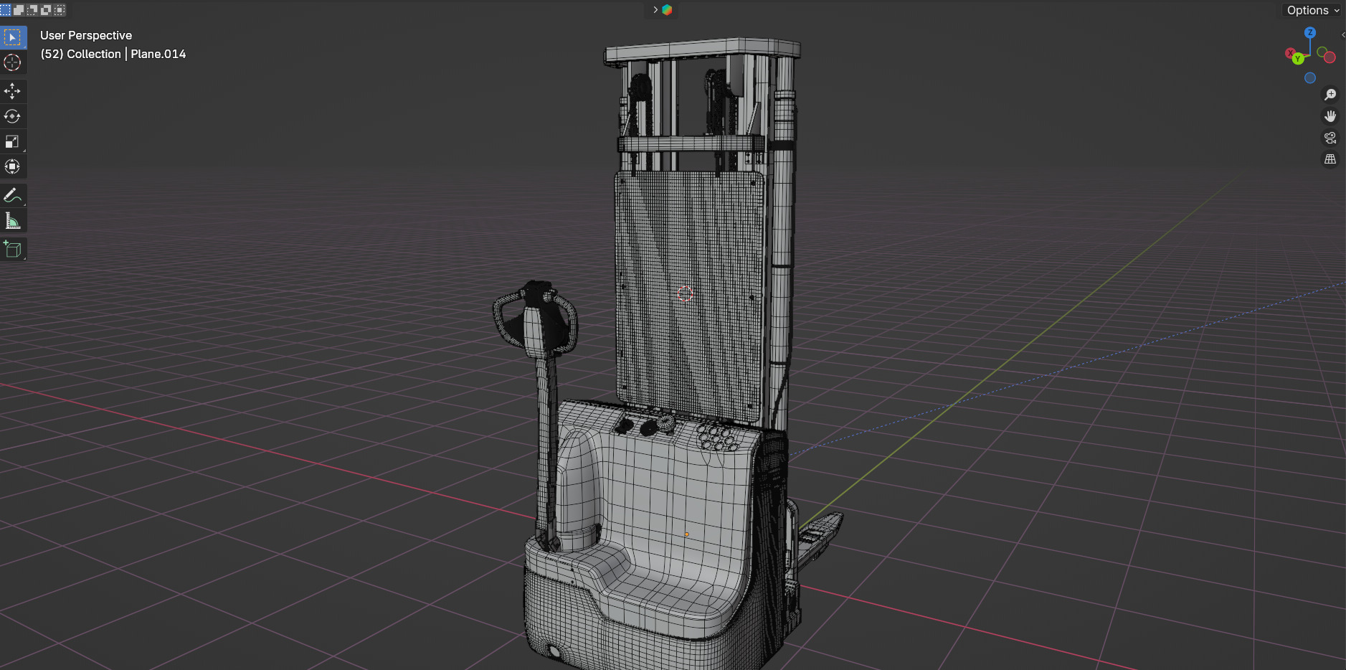
Task: Select the Transform tool
Action: pos(12,166)
